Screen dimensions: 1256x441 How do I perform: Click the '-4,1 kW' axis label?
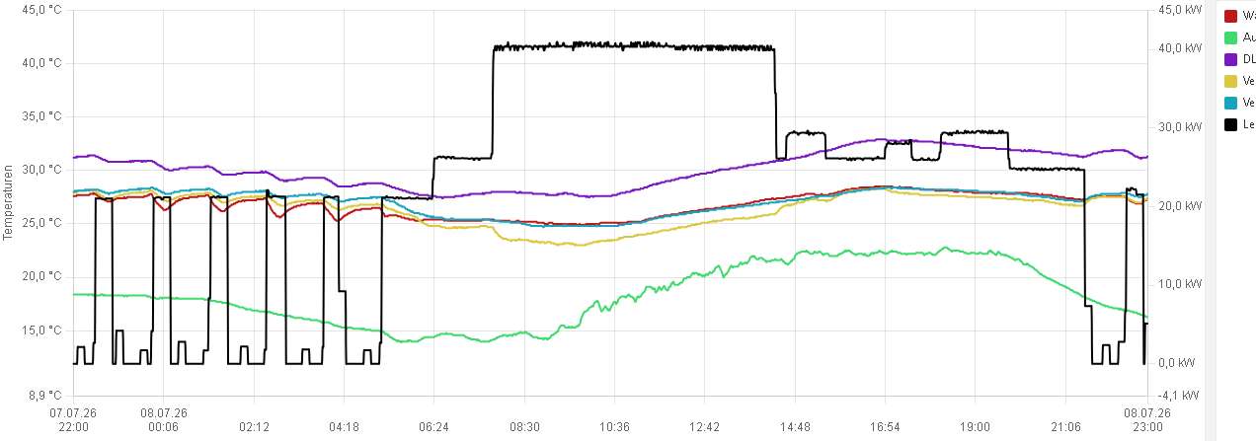(1179, 395)
